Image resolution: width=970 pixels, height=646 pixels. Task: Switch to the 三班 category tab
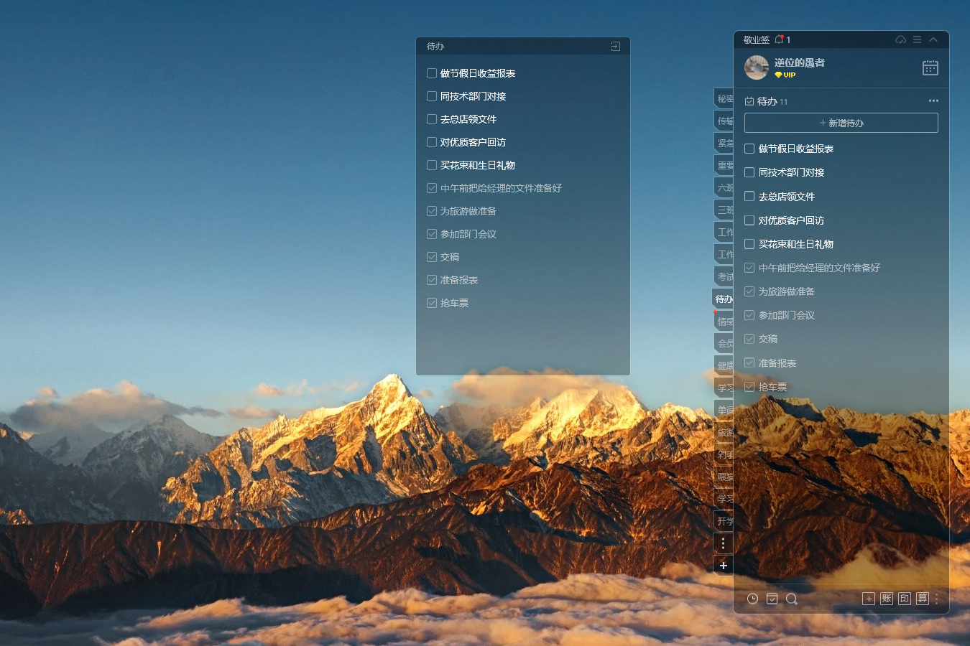724,210
